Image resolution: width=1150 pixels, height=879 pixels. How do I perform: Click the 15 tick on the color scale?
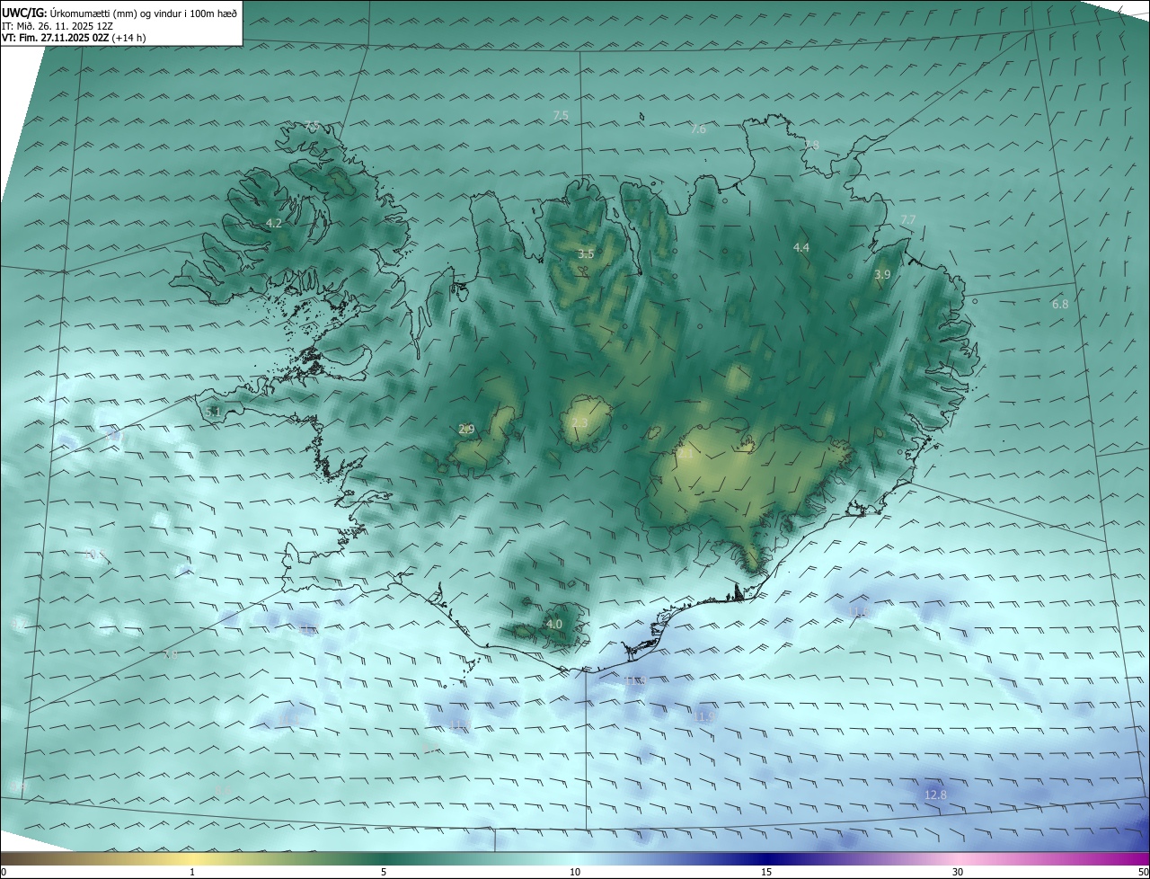tap(766, 872)
